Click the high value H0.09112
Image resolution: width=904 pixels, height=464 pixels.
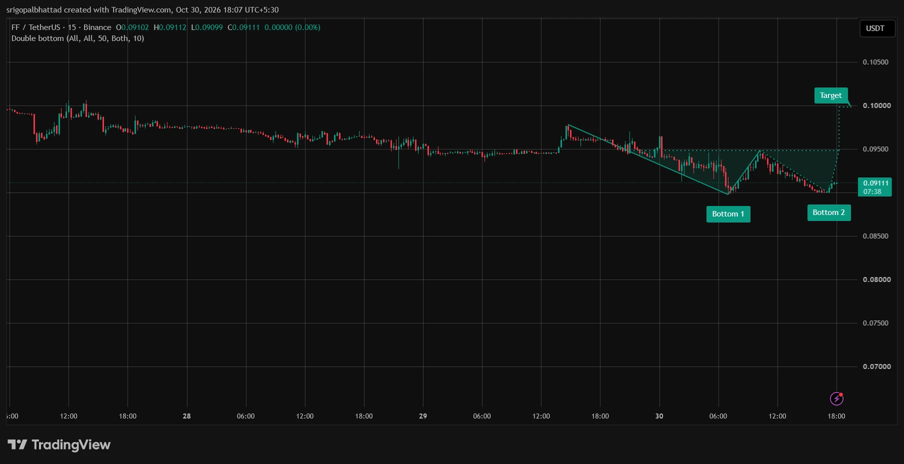170,27
